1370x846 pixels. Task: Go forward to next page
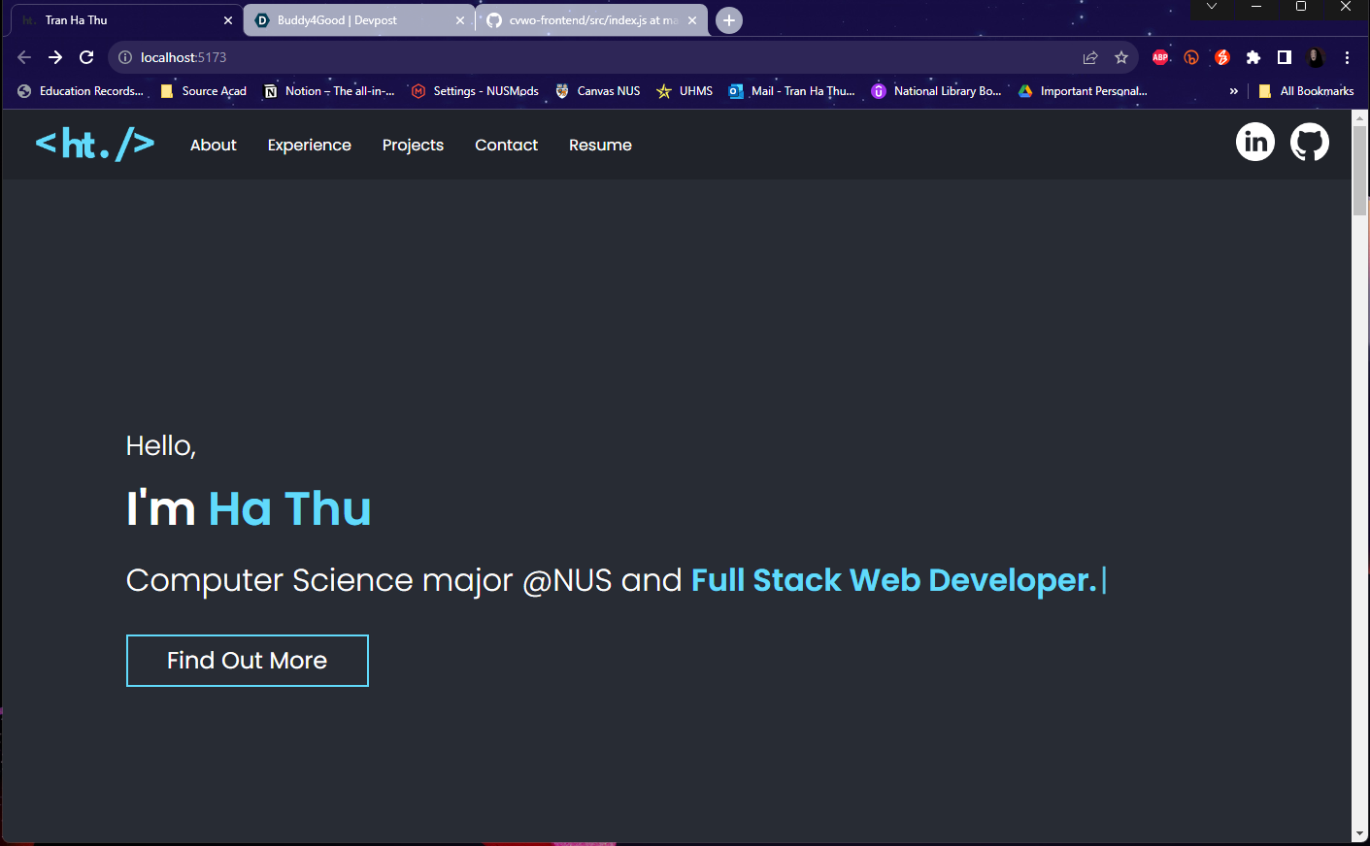pyautogui.click(x=55, y=57)
